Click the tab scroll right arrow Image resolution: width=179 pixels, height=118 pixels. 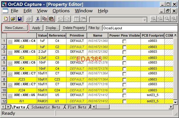click(x=8, y=107)
